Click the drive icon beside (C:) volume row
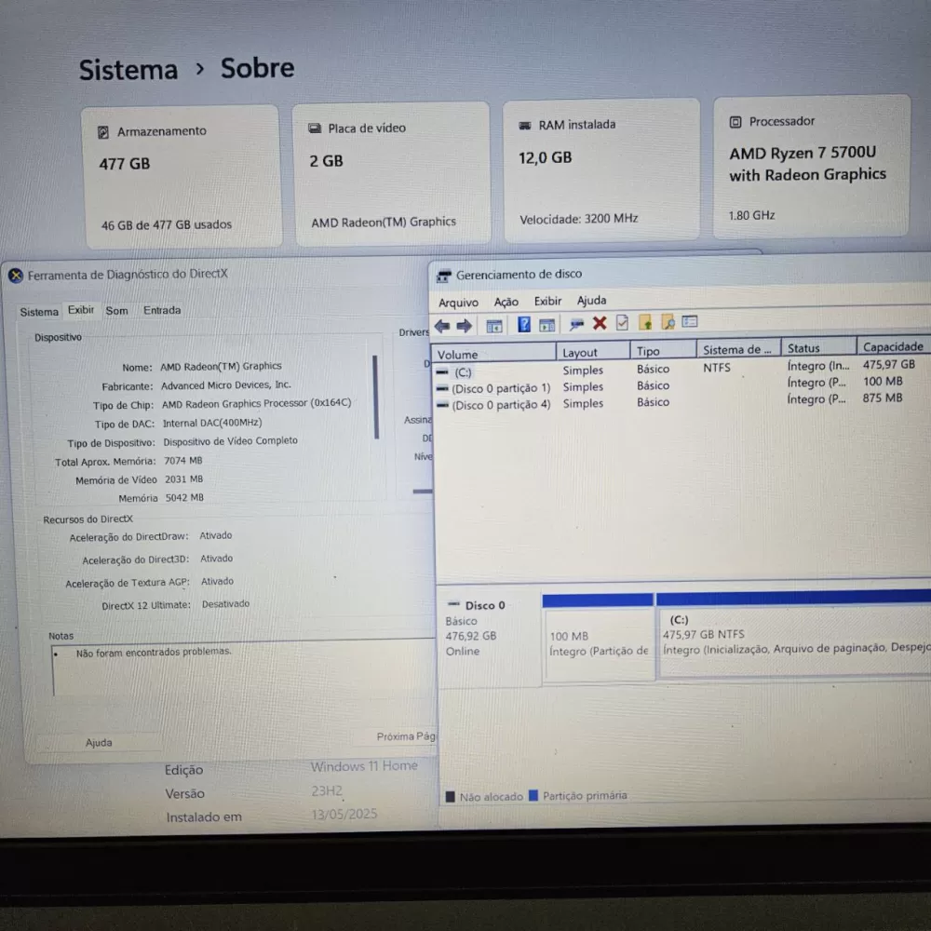Screen dimensions: 931x931 tap(441, 372)
